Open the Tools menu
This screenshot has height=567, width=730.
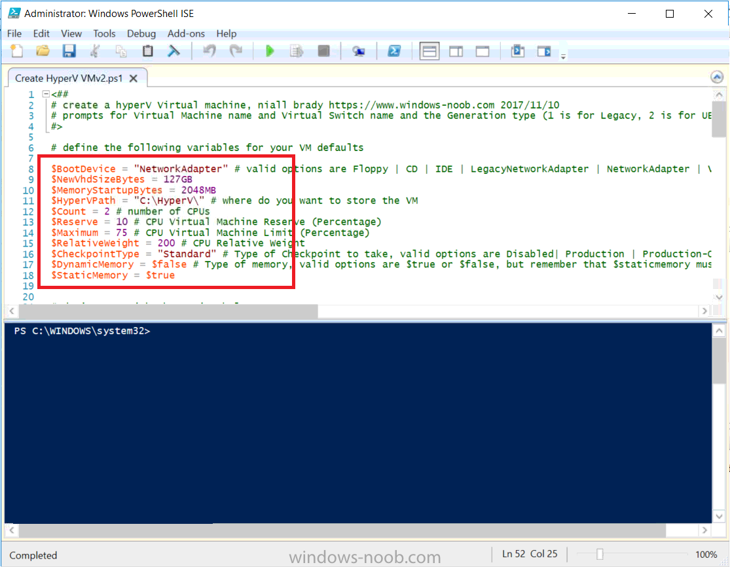(x=104, y=33)
